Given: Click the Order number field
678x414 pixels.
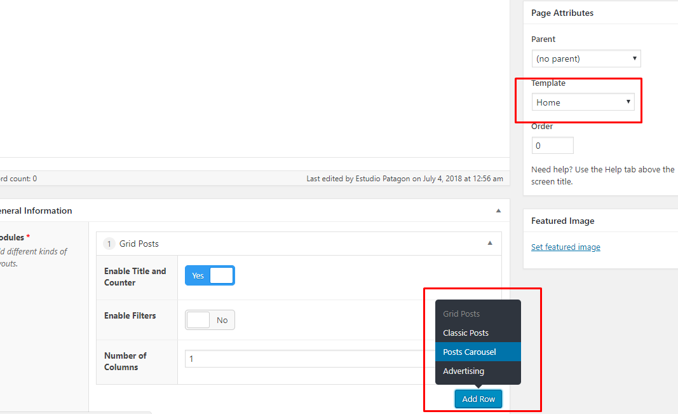Looking at the screenshot, I should pyautogui.click(x=552, y=146).
